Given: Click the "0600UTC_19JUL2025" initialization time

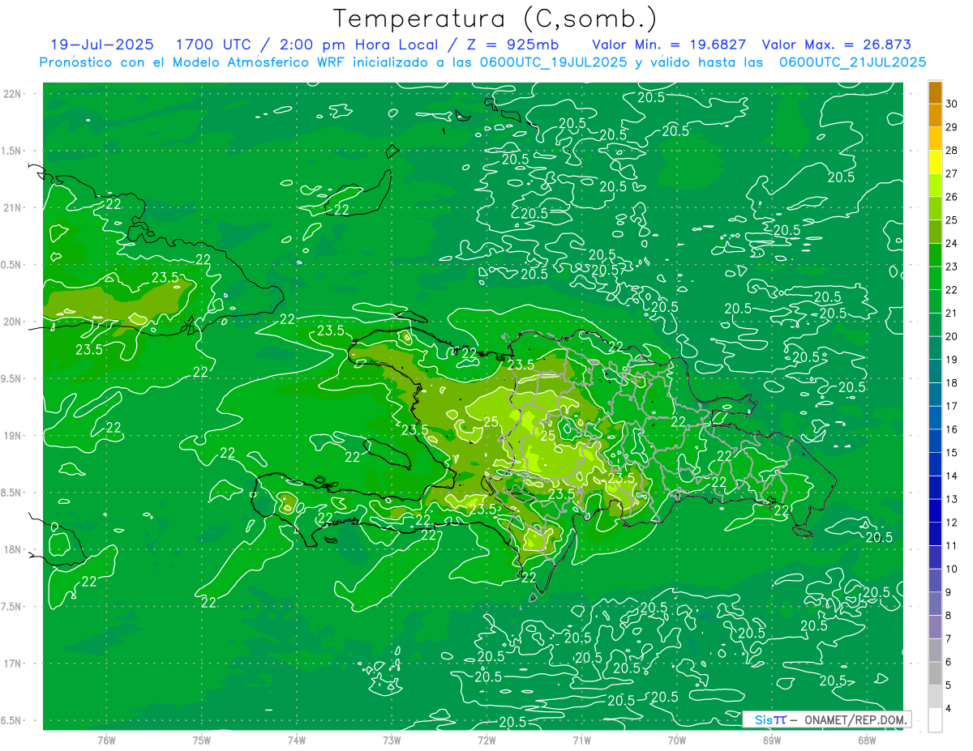Looking at the screenshot, I should [553, 62].
